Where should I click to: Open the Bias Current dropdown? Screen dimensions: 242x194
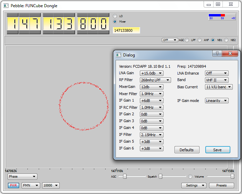tap(219, 87)
